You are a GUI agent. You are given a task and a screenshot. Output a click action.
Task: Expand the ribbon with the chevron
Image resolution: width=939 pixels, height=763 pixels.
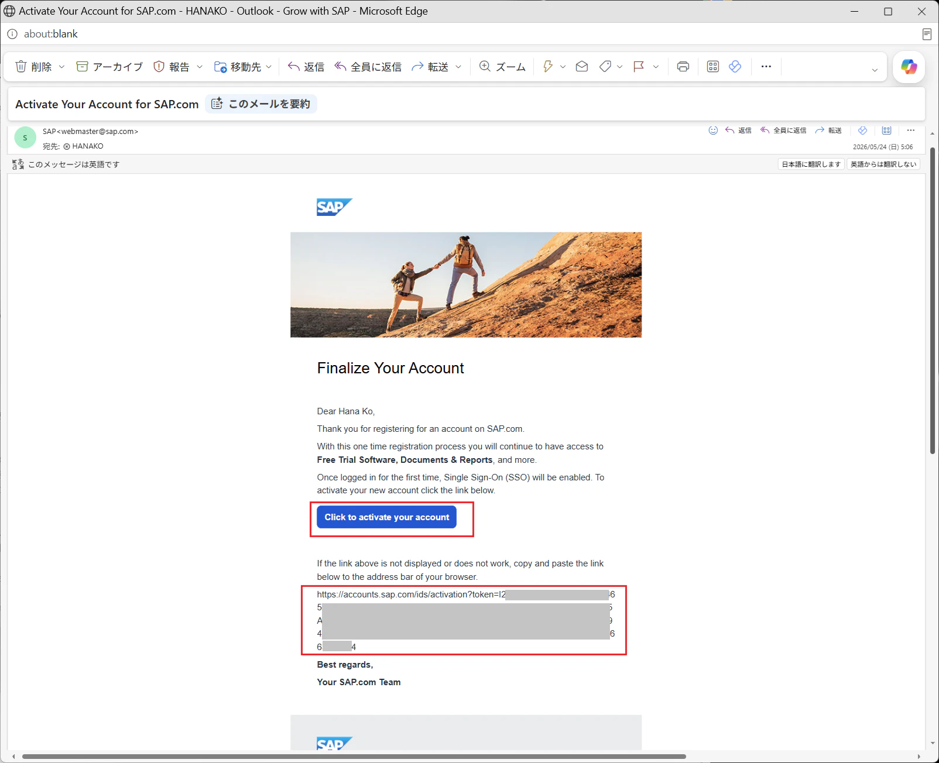pyautogui.click(x=875, y=70)
